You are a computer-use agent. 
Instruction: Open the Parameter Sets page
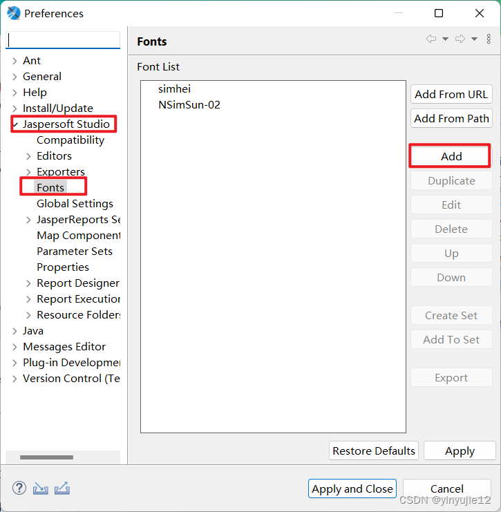click(75, 251)
